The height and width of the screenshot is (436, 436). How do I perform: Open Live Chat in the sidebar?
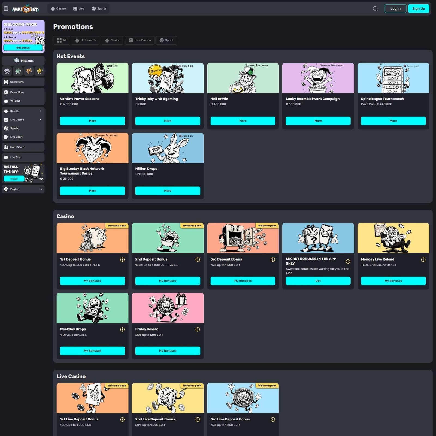click(23, 158)
